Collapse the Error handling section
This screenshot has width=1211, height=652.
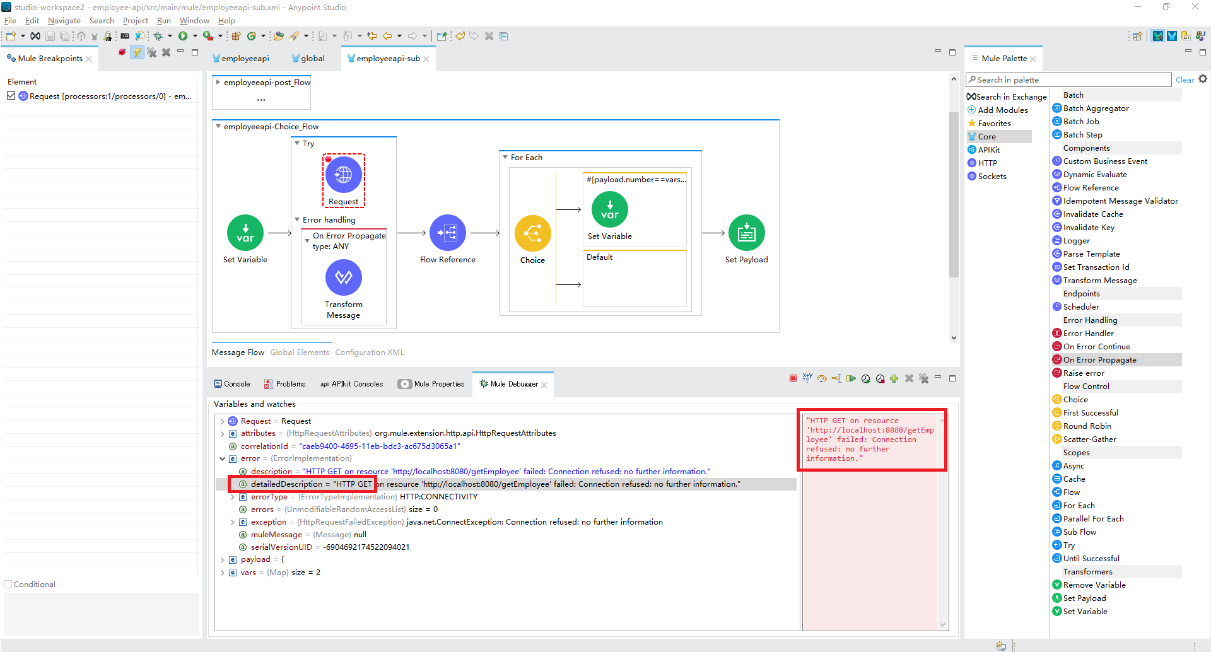[x=297, y=219]
